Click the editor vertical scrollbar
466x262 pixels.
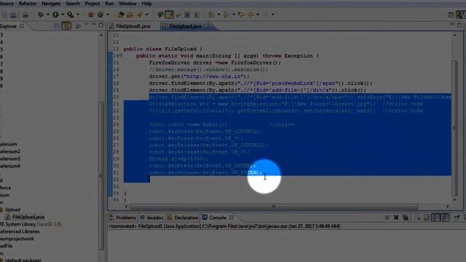point(454,128)
